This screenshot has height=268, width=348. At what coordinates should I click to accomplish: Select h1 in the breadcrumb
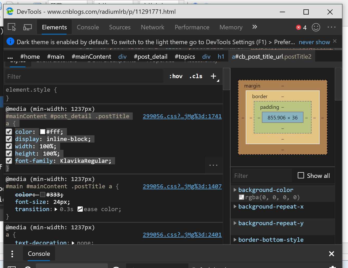coord(221,57)
